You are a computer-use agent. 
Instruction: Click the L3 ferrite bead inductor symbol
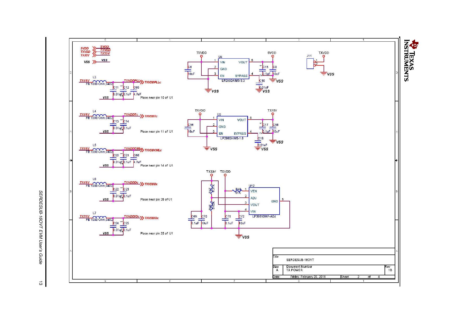pyautogui.click(x=99, y=81)
